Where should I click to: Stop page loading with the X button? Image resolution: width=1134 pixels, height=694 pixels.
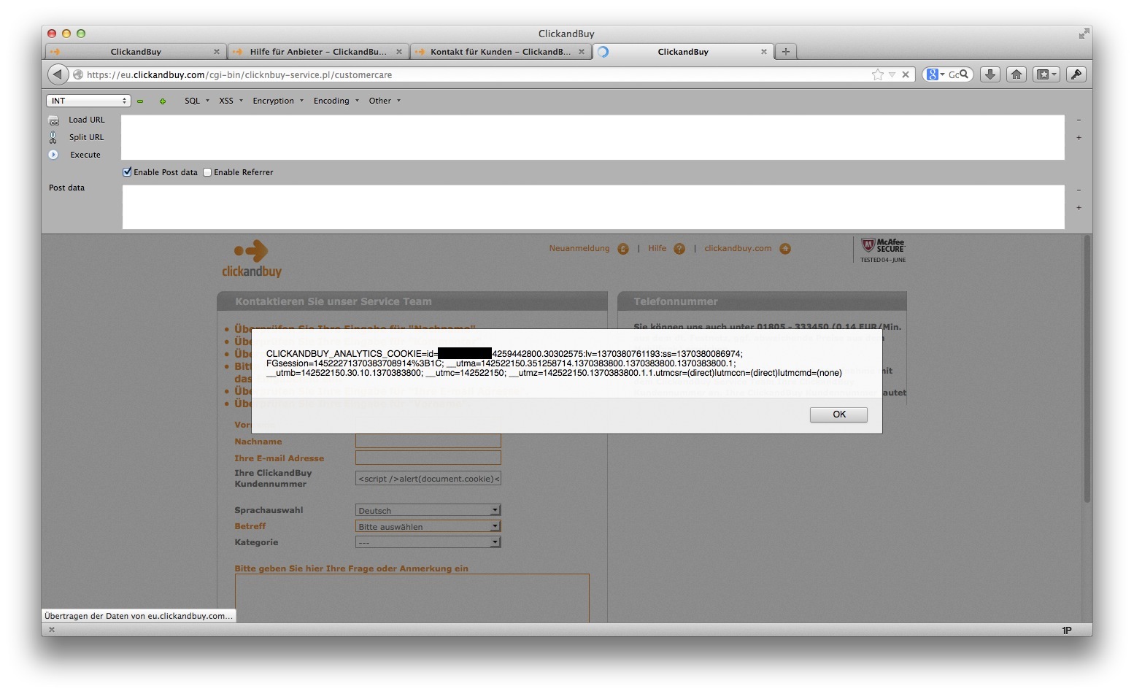tap(906, 74)
